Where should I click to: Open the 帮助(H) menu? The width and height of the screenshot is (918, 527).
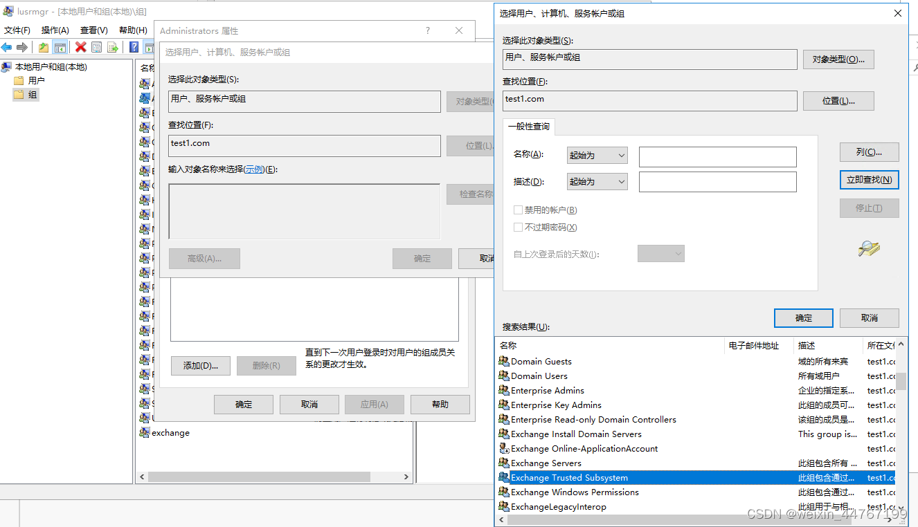click(133, 30)
